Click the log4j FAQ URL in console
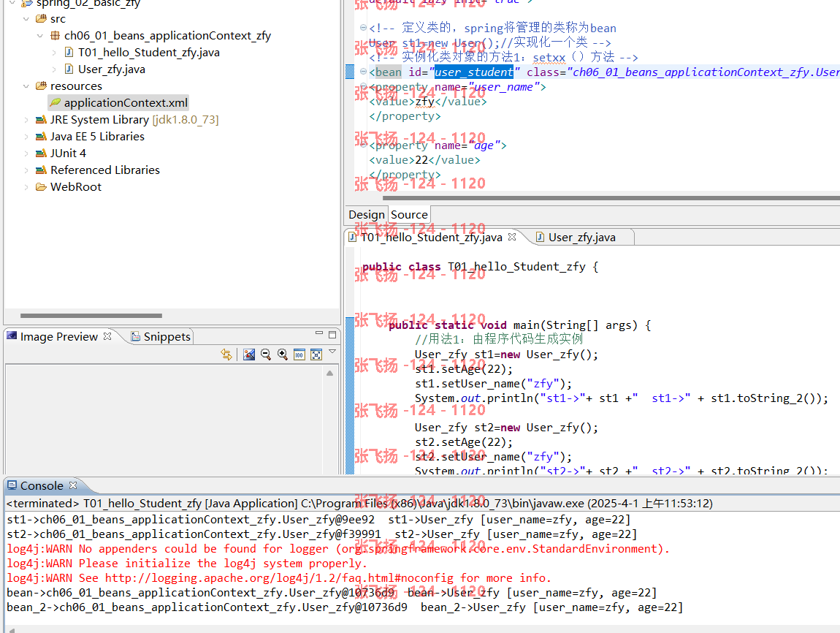 tap(278, 577)
